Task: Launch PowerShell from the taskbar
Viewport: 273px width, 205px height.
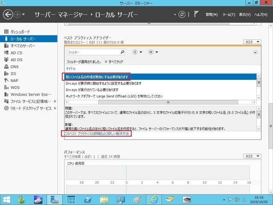Action: (x=88, y=200)
